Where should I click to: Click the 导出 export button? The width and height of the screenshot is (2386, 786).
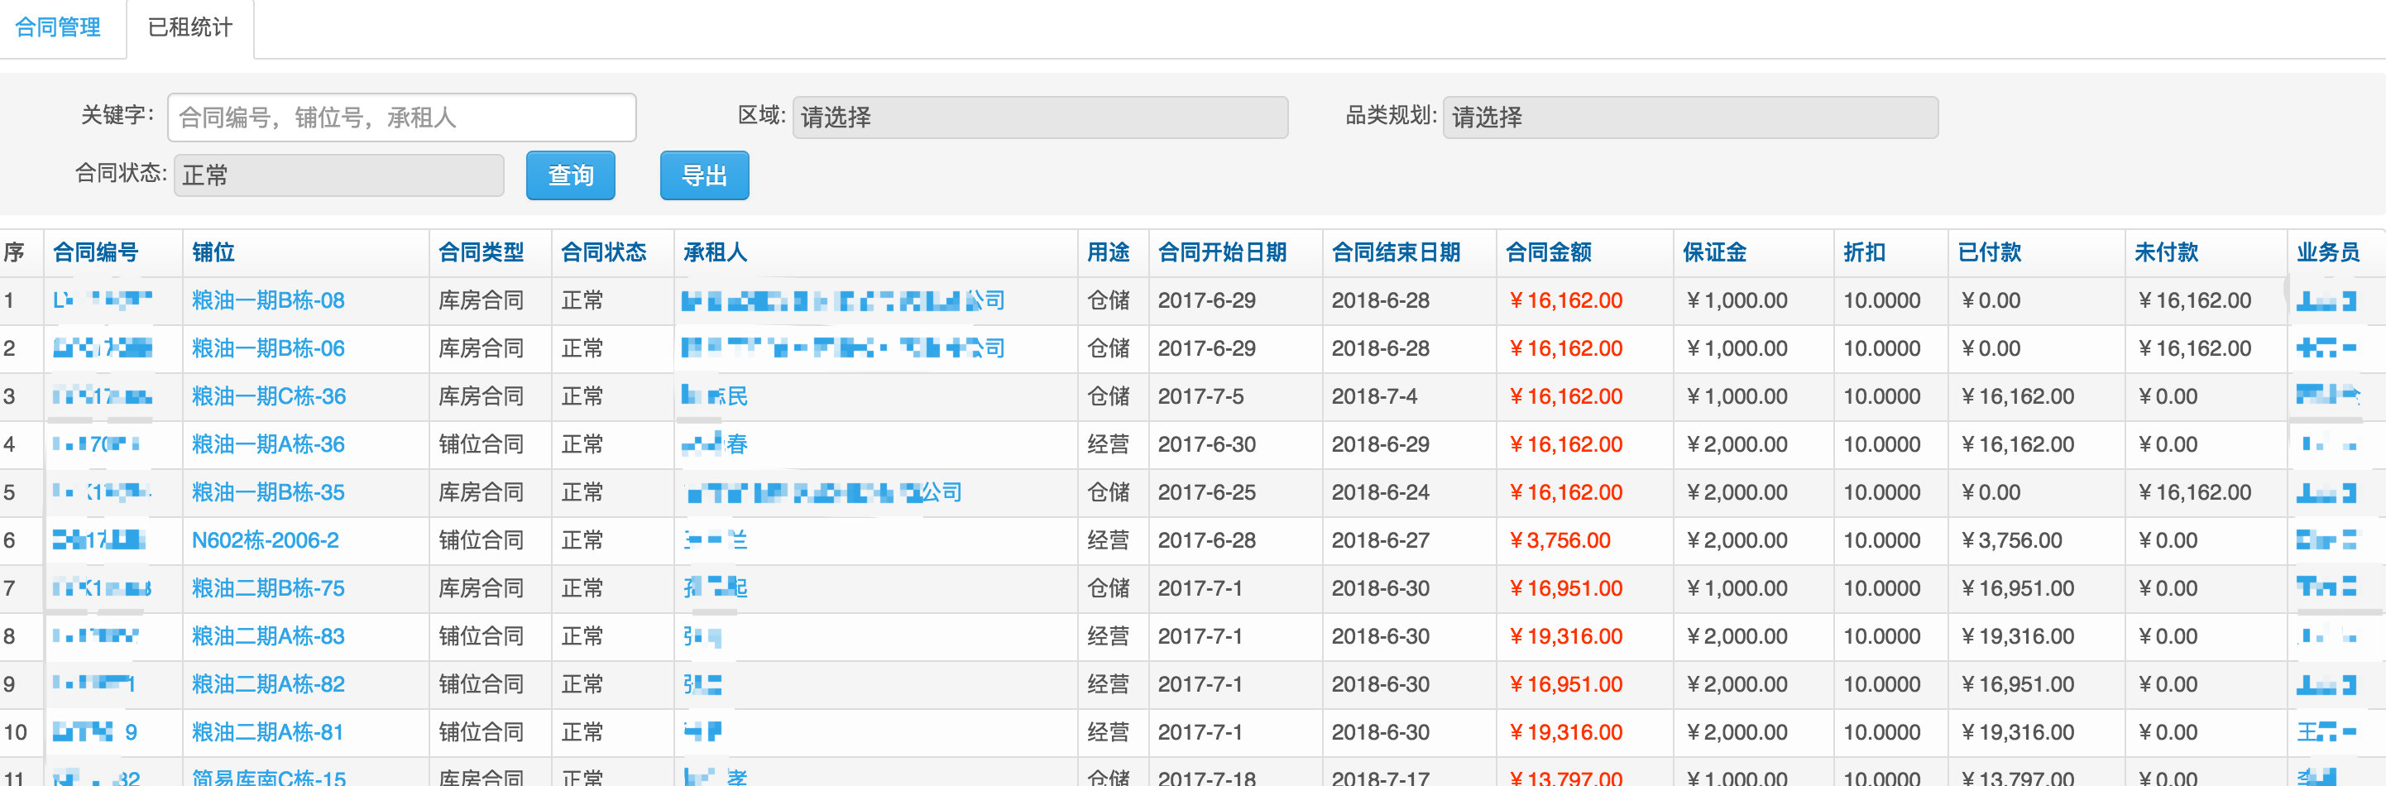pos(704,175)
